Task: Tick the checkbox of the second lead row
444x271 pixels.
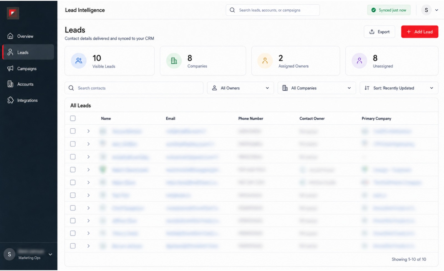Action: tap(73, 144)
